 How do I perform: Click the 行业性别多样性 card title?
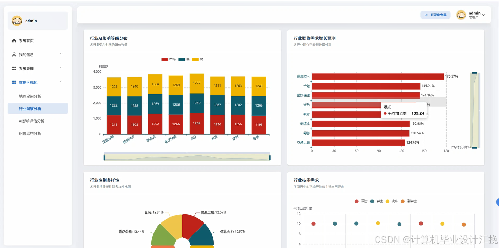105,180
